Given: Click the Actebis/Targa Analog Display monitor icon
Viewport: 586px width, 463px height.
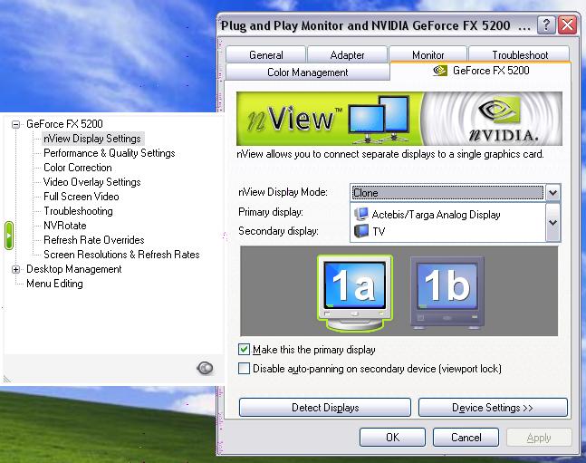Looking at the screenshot, I should coord(361,214).
